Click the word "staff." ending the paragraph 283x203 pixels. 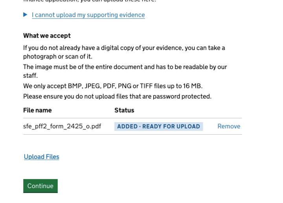[30, 75]
